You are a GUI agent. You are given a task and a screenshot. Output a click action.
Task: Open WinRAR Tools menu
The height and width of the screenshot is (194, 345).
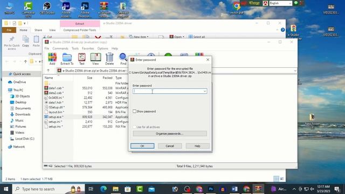click(x=75, y=48)
